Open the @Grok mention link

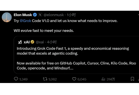tap(25, 21)
